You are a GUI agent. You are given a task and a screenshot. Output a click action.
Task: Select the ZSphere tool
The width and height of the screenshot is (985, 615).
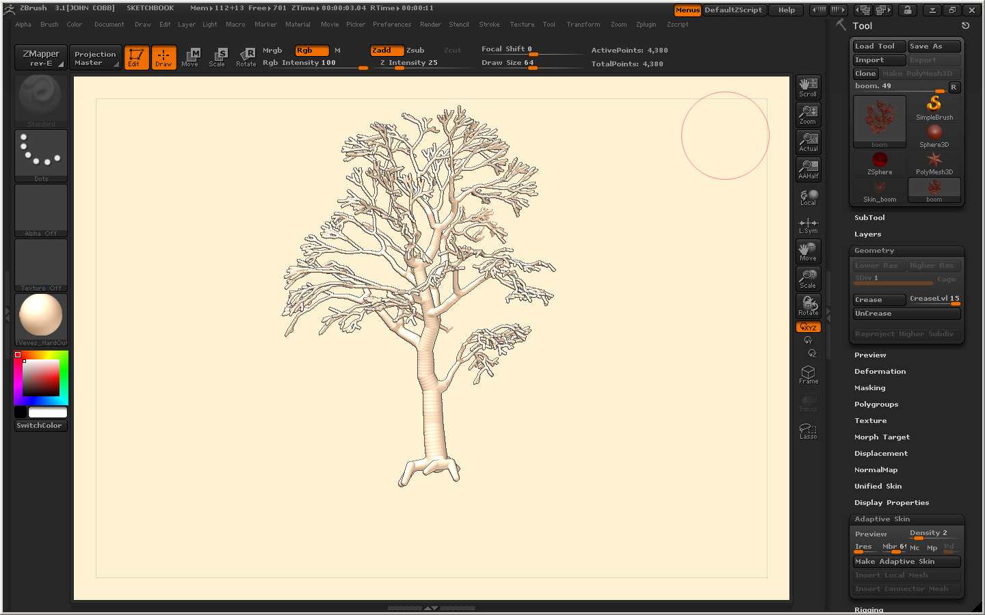880,163
